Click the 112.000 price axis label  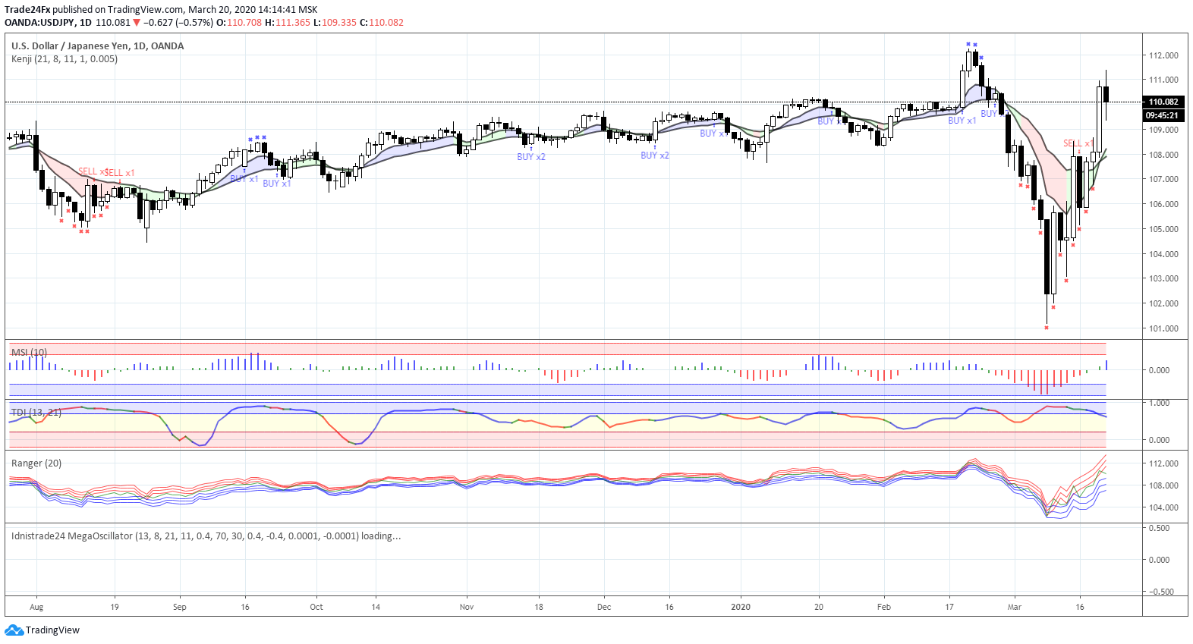pos(1163,55)
